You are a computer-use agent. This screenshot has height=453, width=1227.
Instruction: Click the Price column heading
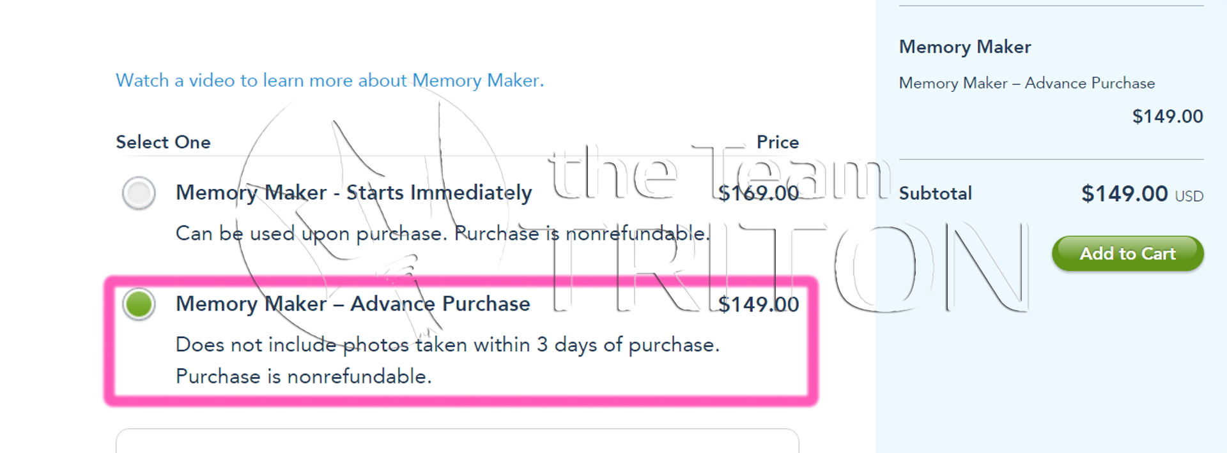777,142
